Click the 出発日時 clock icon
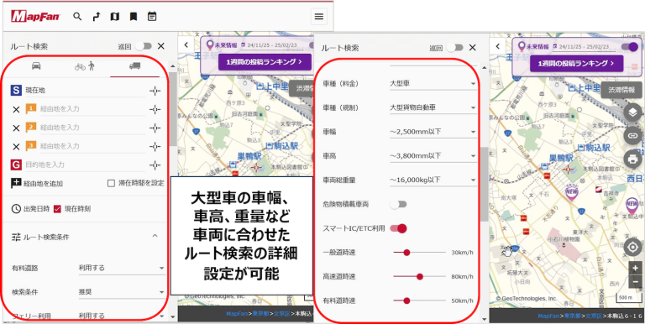This screenshot has width=645, height=324. pyautogui.click(x=16, y=209)
